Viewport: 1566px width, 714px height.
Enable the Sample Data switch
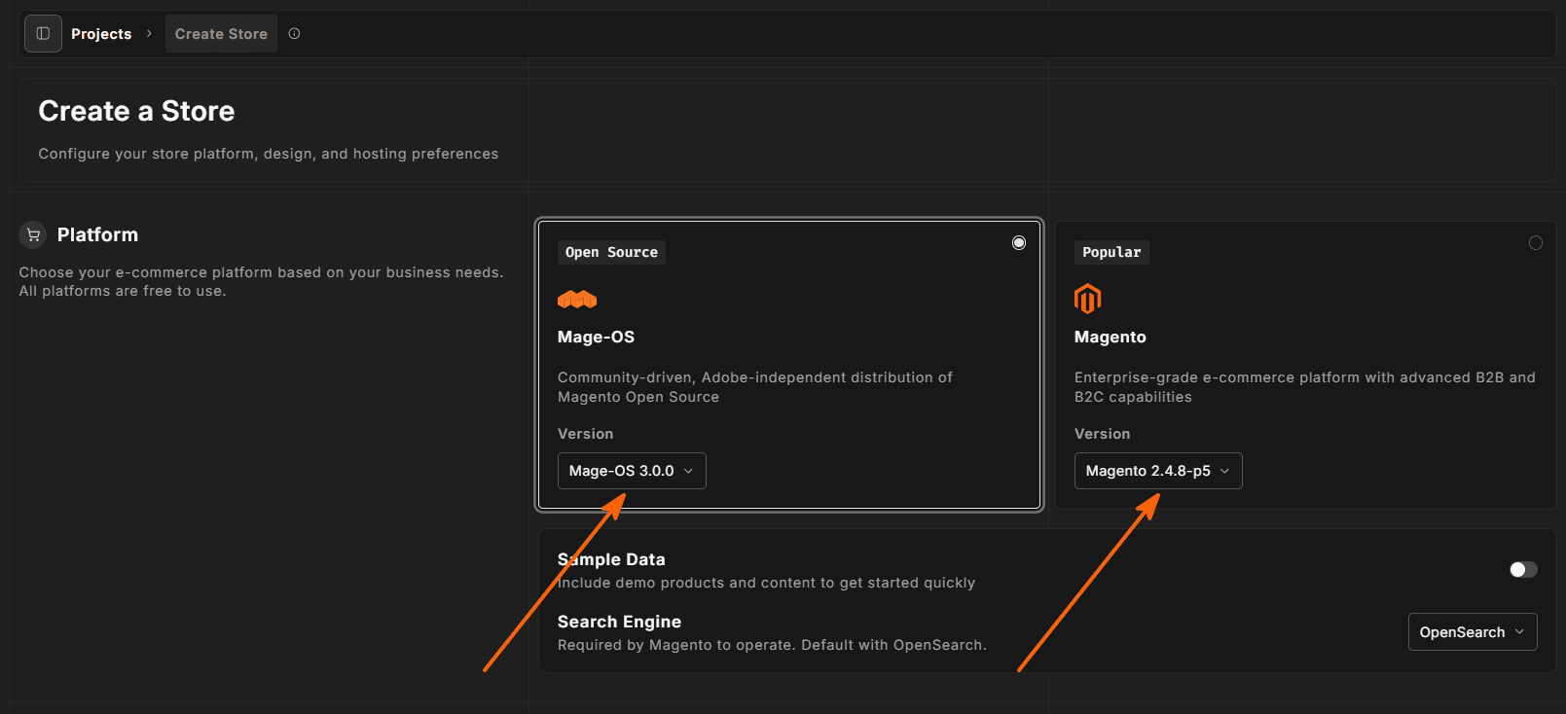pyautogui.click(x=1523, y=569)
